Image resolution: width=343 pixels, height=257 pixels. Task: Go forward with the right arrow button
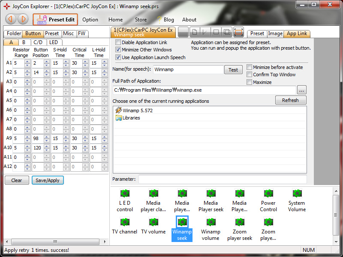[23, 19]
